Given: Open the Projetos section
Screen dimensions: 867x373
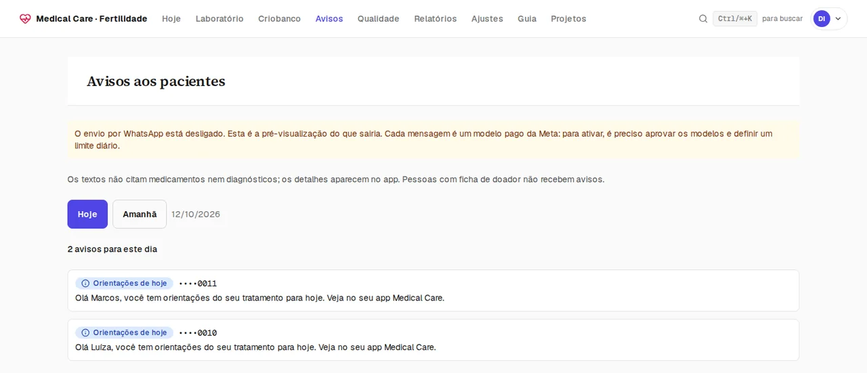Looking at the screenshot, I should point(568,19).
